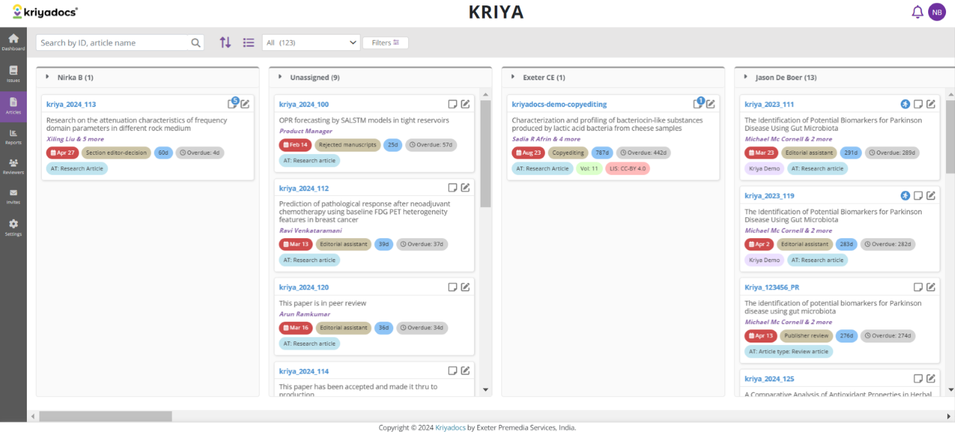Click the Rejected manuscripts stage tag
Image resolution: width=955 pixels, height=432 pixels.
(347, 144)
